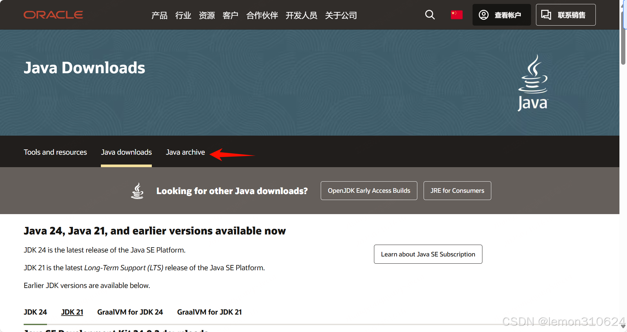
Task: Click 'Long-Term Support (LTS)' italic text
Action: [124, 268]
